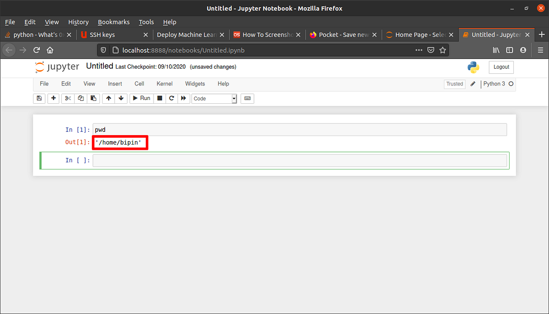The height and width of the screenshot is (314, 549).
Task: Click the Logout button
Action: pos(501,67)
